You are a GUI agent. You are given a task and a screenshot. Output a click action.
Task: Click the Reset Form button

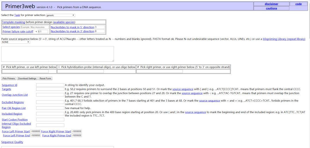point(45,78)
